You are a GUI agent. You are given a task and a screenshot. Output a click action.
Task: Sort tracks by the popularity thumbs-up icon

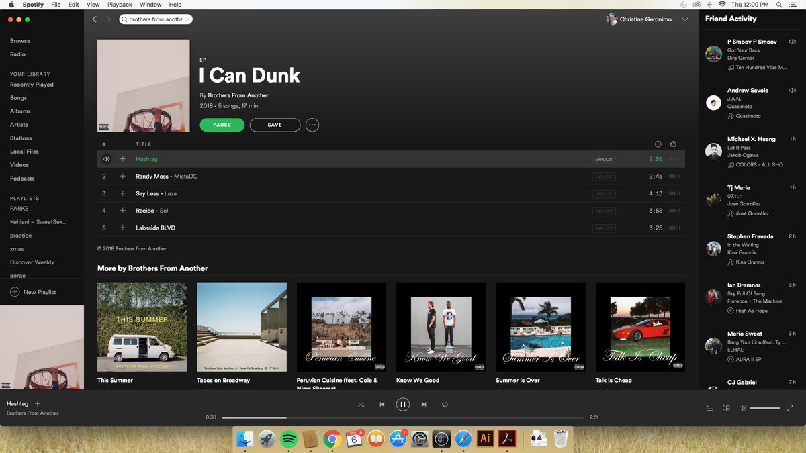click(x=673, y=144)
